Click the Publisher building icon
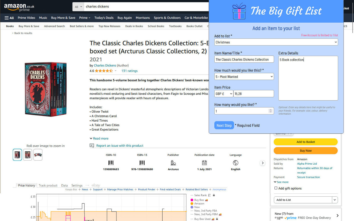This screenshot has height=221, width=354. [x=173, y=163]
